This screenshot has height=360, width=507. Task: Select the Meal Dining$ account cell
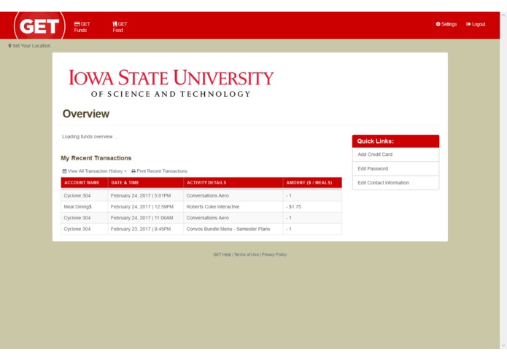(84, 207)
